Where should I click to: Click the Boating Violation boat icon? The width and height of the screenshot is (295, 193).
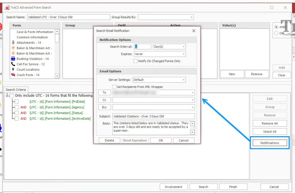click(13, 59)
